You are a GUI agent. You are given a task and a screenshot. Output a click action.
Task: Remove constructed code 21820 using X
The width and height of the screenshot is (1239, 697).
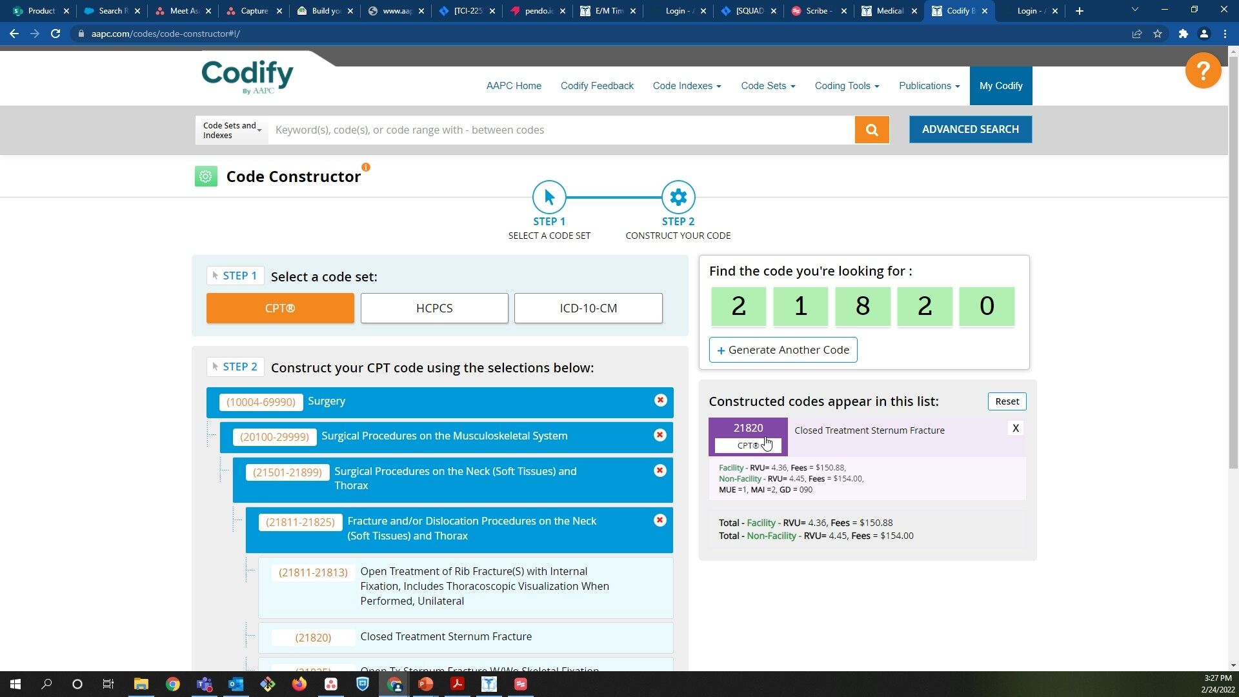[x=1015, y=428]
